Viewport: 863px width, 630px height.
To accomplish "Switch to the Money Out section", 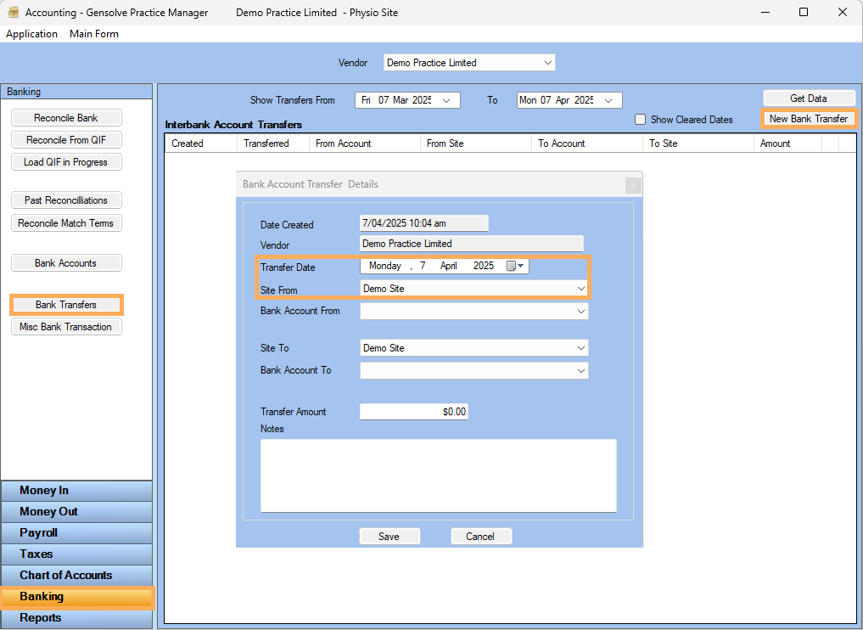I will tap(76, 512).
